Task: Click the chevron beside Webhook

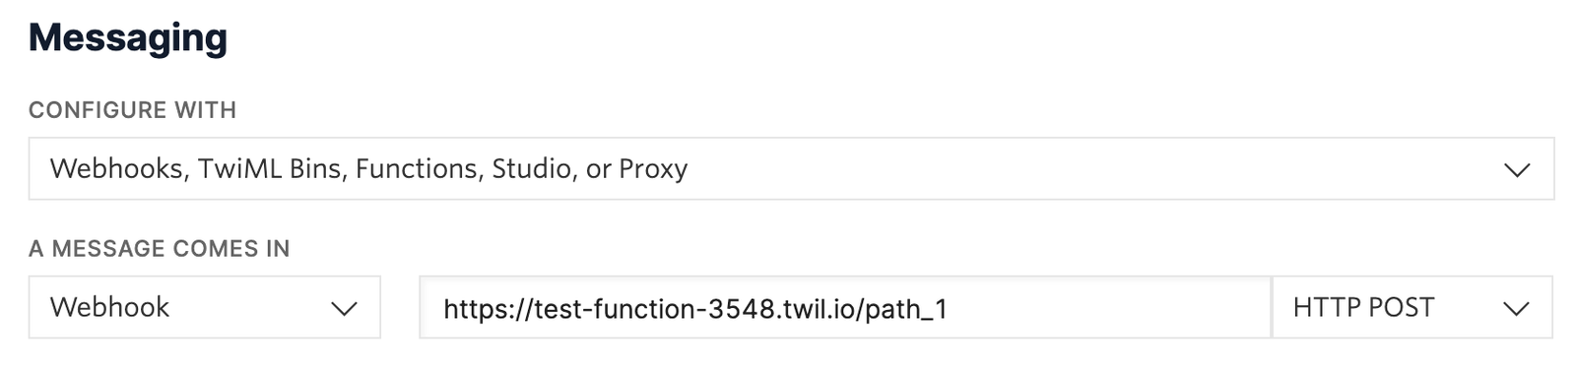Action: click(x=344, y=309)
